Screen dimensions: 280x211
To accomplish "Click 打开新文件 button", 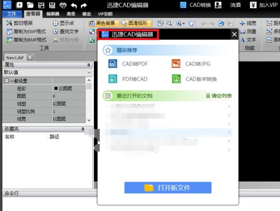I will (168, 188).
